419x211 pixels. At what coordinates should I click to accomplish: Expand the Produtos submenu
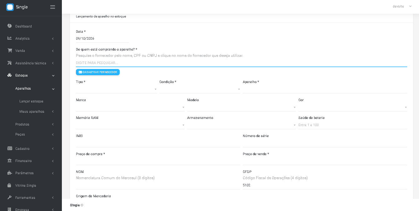31,124
